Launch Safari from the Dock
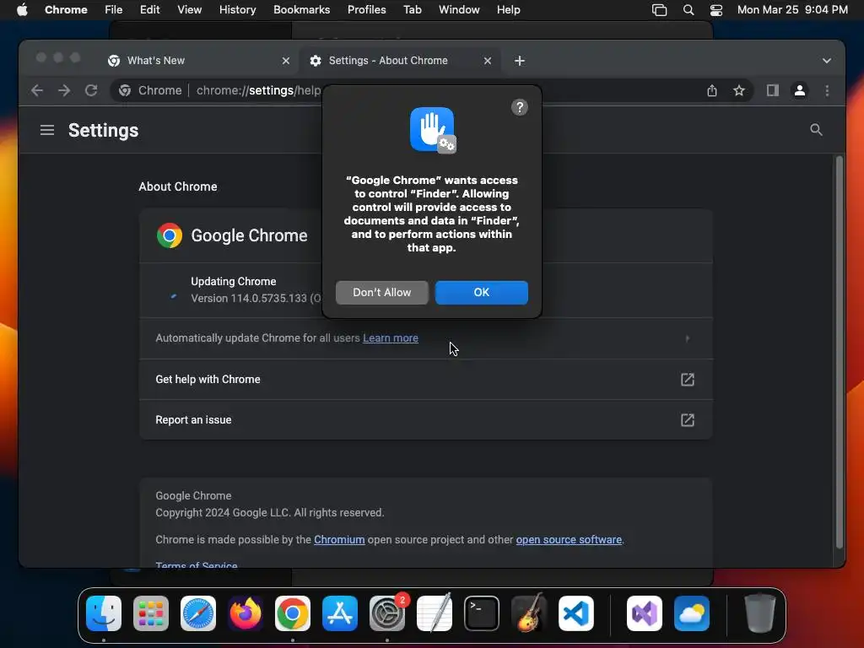The image size is (864, 648). 198,613
